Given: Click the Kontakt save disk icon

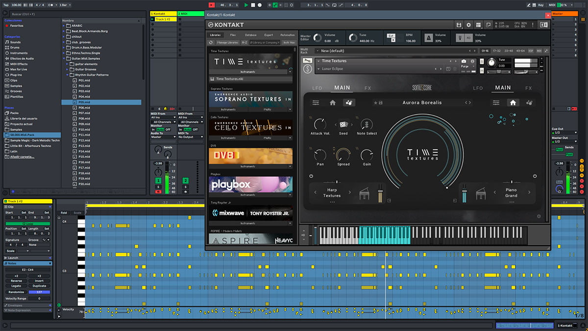Looking at the screenshot, I should [x=459, y=25].
